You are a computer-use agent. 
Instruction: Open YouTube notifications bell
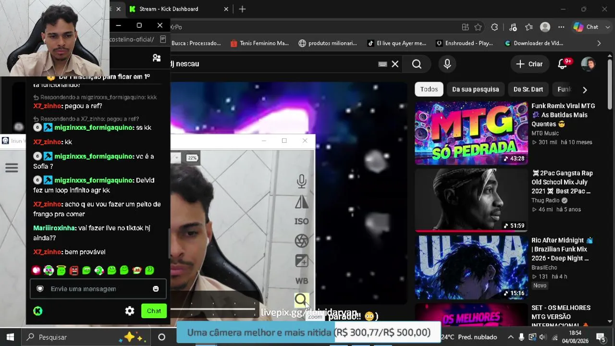(563, 64)
